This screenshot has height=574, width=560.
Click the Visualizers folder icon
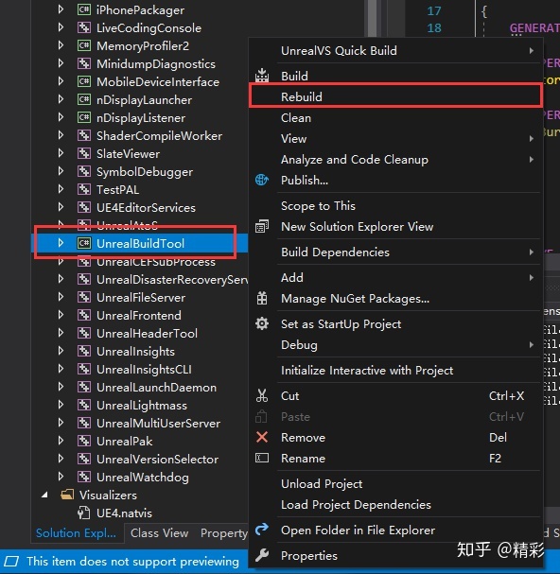(x=67, y=495)
